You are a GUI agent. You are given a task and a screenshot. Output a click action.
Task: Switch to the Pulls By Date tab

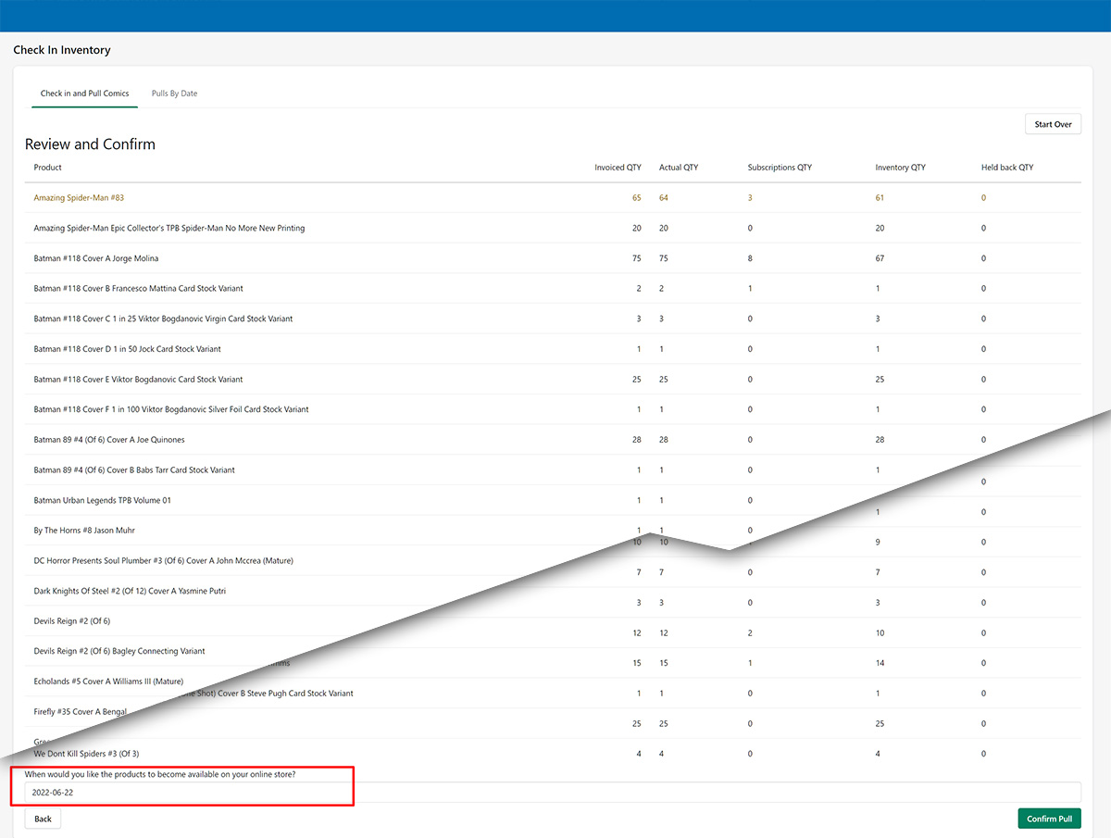tap(174, 94)
